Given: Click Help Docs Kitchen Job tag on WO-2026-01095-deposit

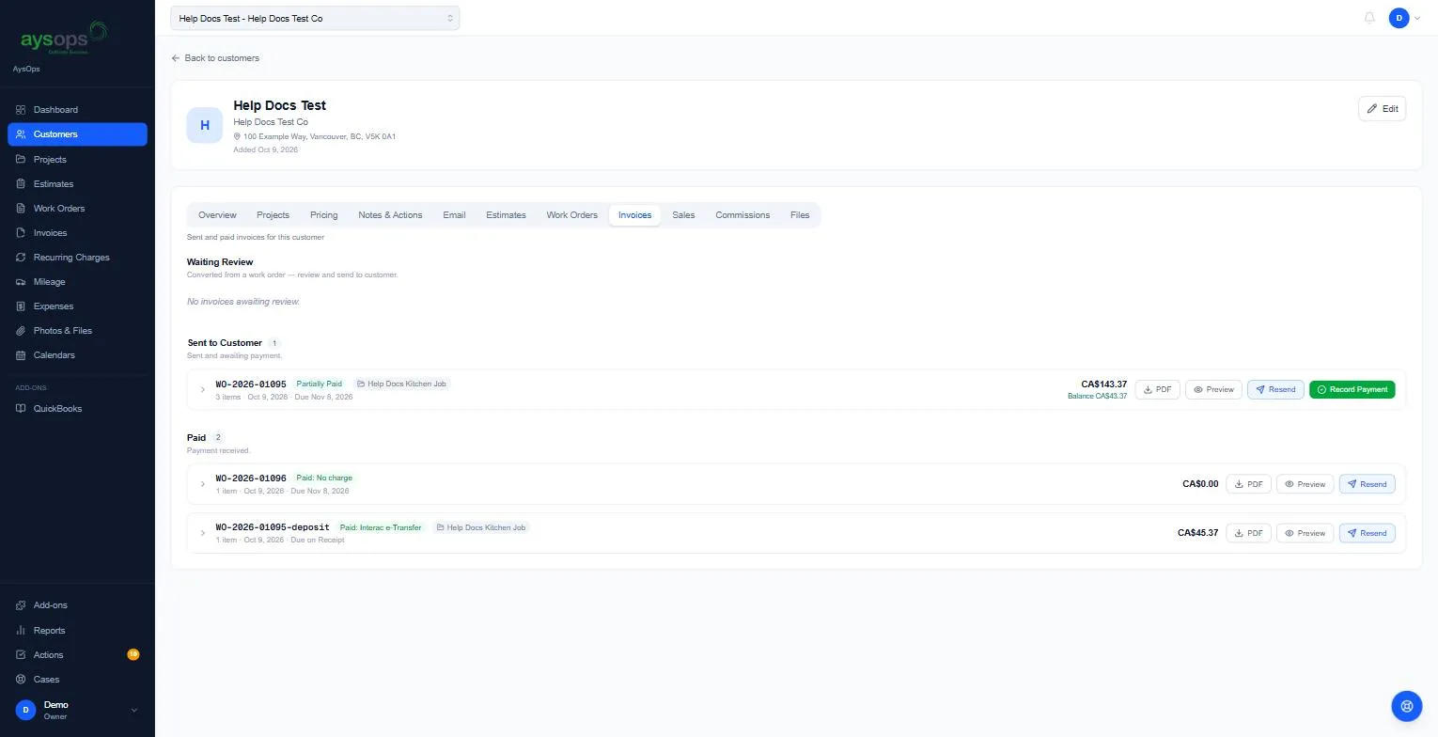Looking at the screenshot, I should pos(480,527).
